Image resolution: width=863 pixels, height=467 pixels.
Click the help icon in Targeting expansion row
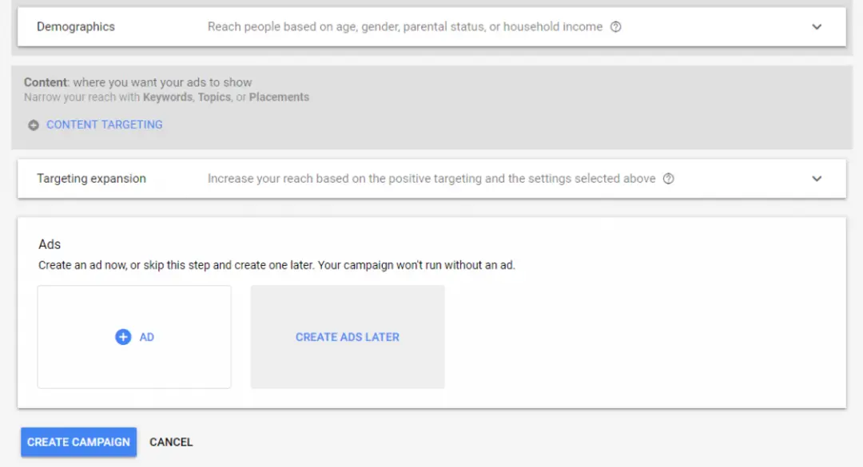pos(668,179)
